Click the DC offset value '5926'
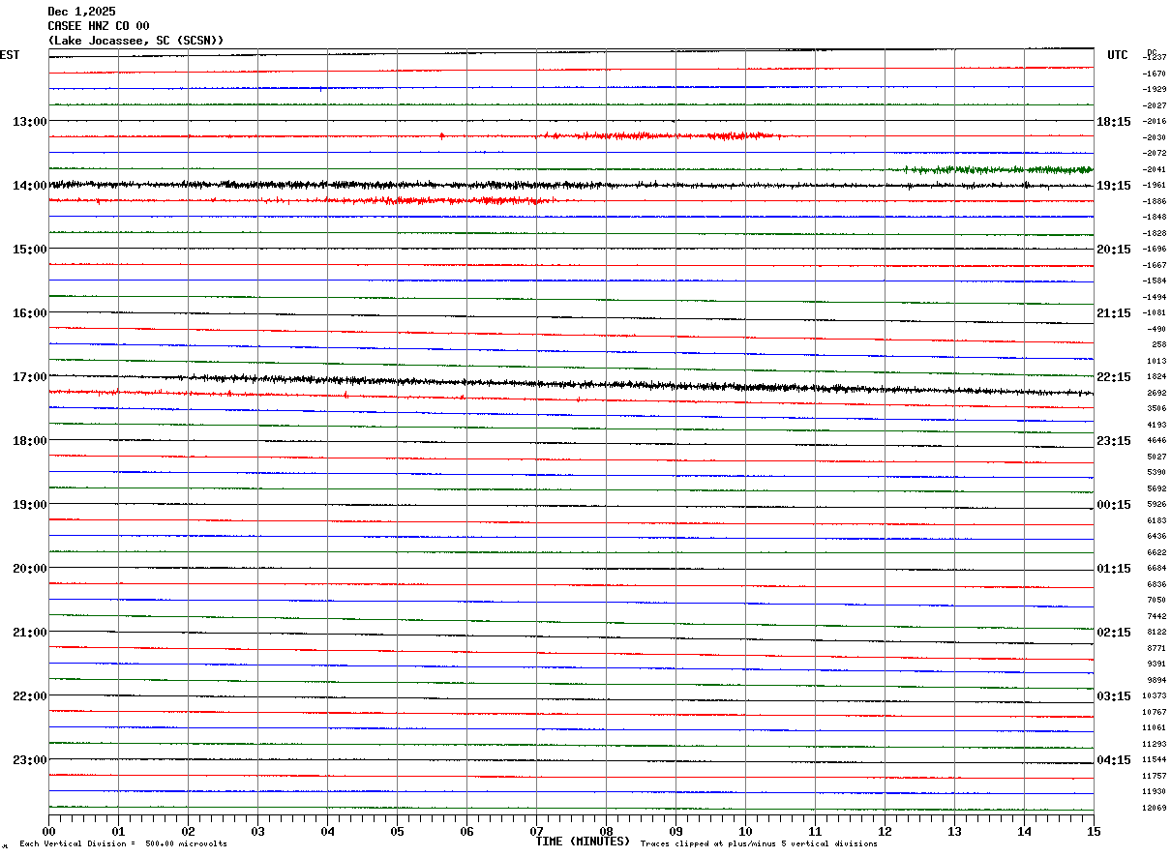Screen dimensions: 1171x857 click(1156, 504)
